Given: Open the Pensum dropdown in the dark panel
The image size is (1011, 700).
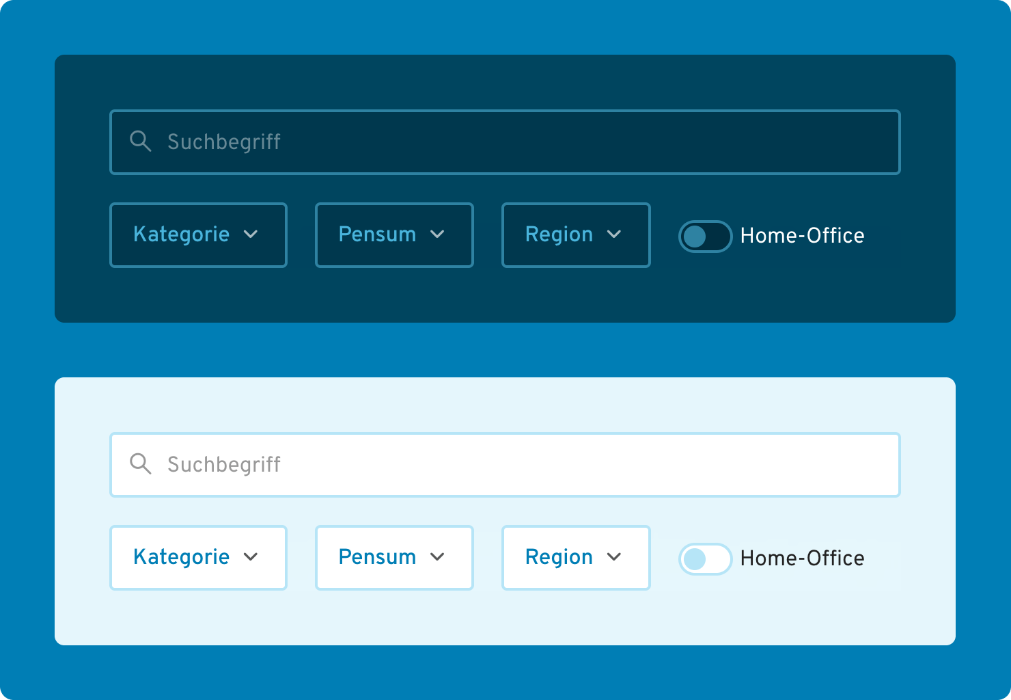Looking at the screenshot, I should (394, 234).
